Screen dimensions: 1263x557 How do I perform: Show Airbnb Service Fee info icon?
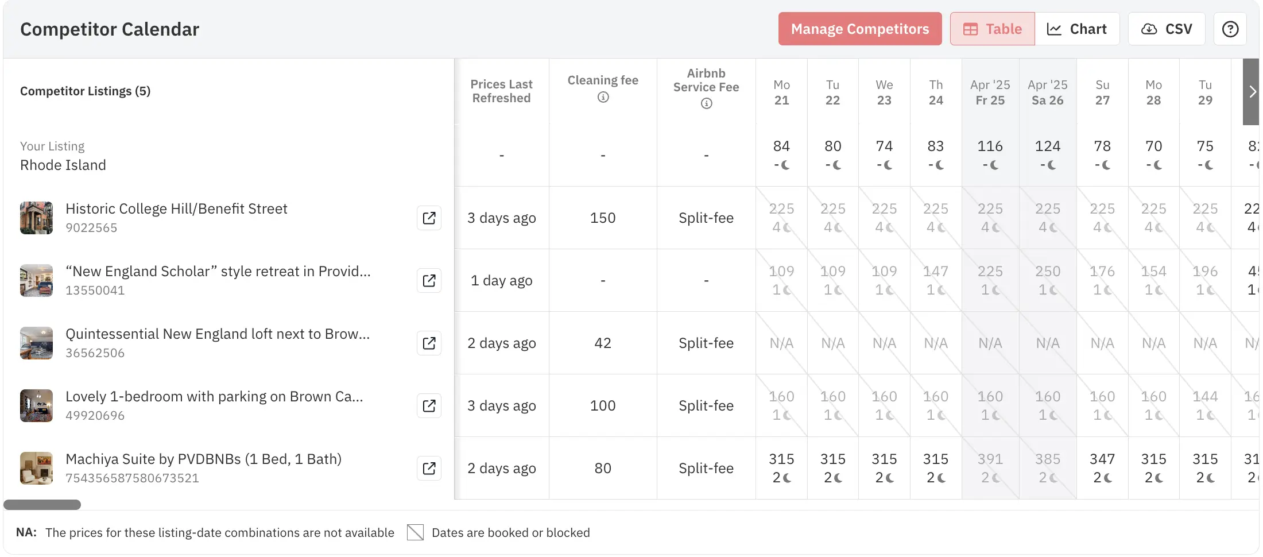coord(706,103)
